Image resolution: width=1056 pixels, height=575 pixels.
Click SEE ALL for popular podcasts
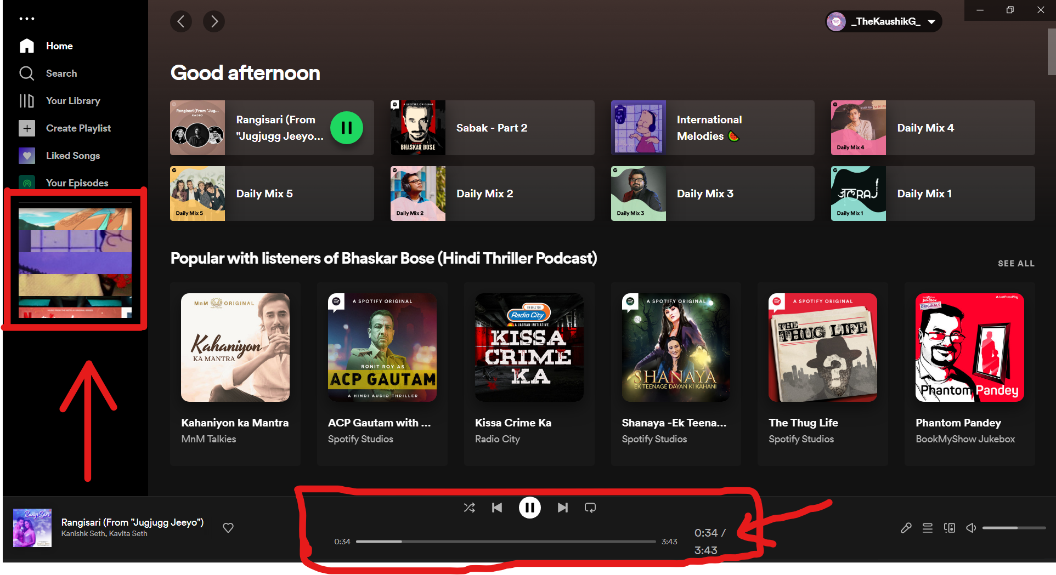(x=1015, y=264)
